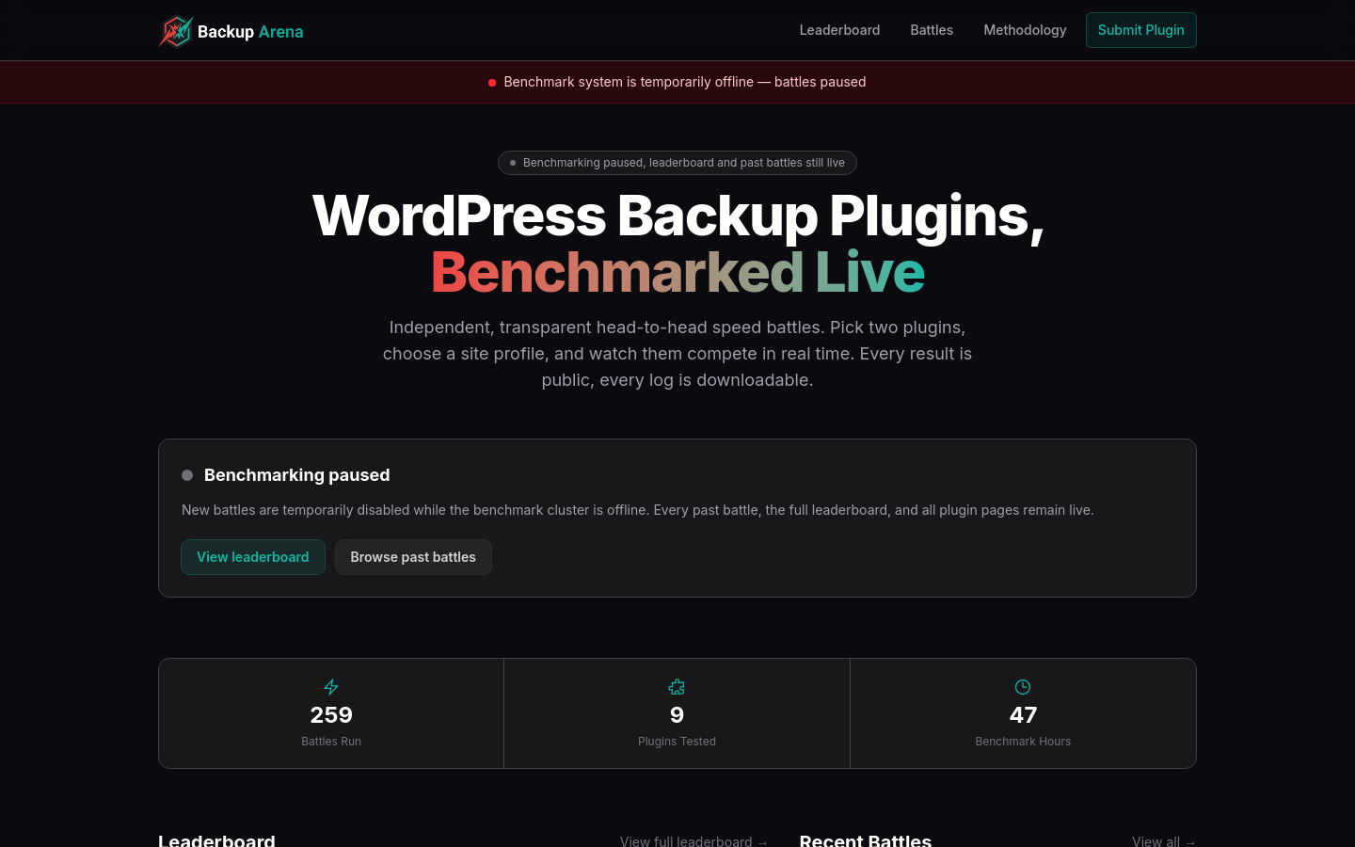Viewport: 1355px width, 847px height.
Task: Click the Benchmark Hours label
Action: (1023, 742)
